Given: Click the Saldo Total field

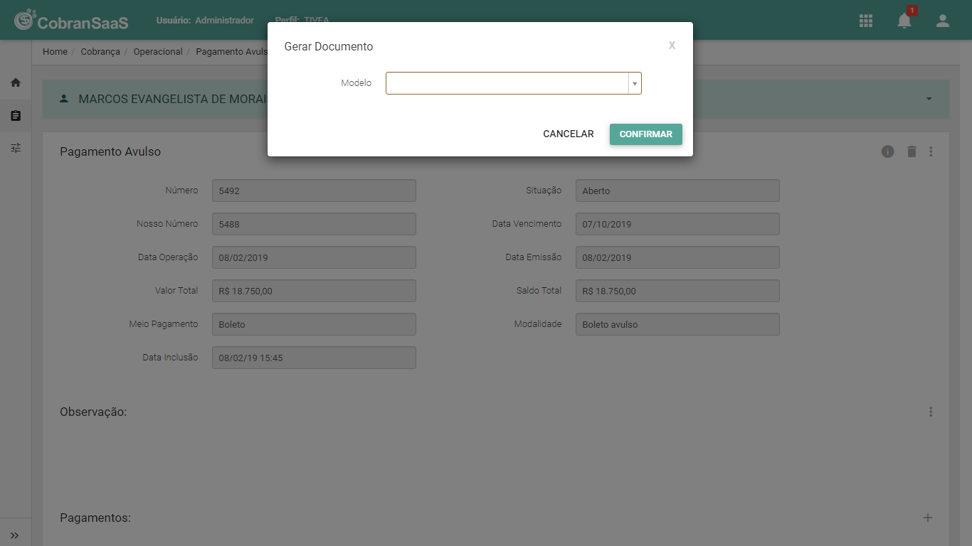Looking at the screenshot, I should (x=677, y=291).
